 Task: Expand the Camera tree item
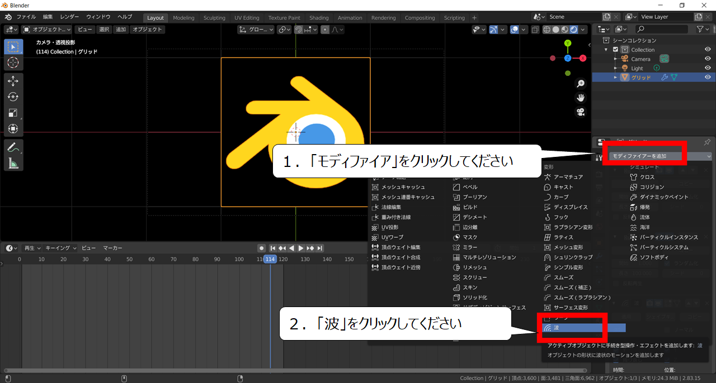tap(616, 59)
